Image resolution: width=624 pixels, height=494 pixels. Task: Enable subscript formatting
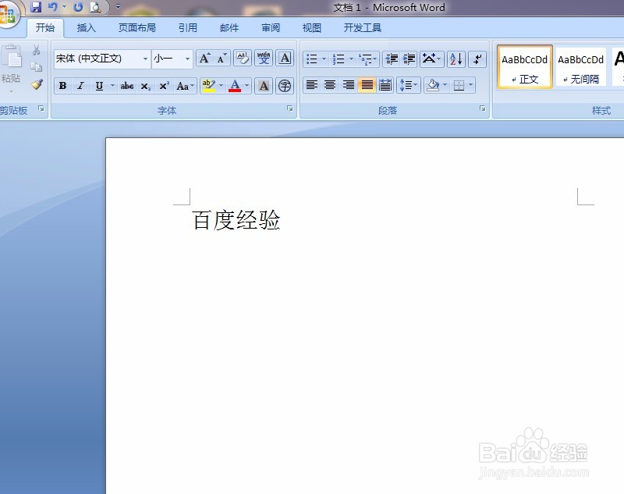144,86
